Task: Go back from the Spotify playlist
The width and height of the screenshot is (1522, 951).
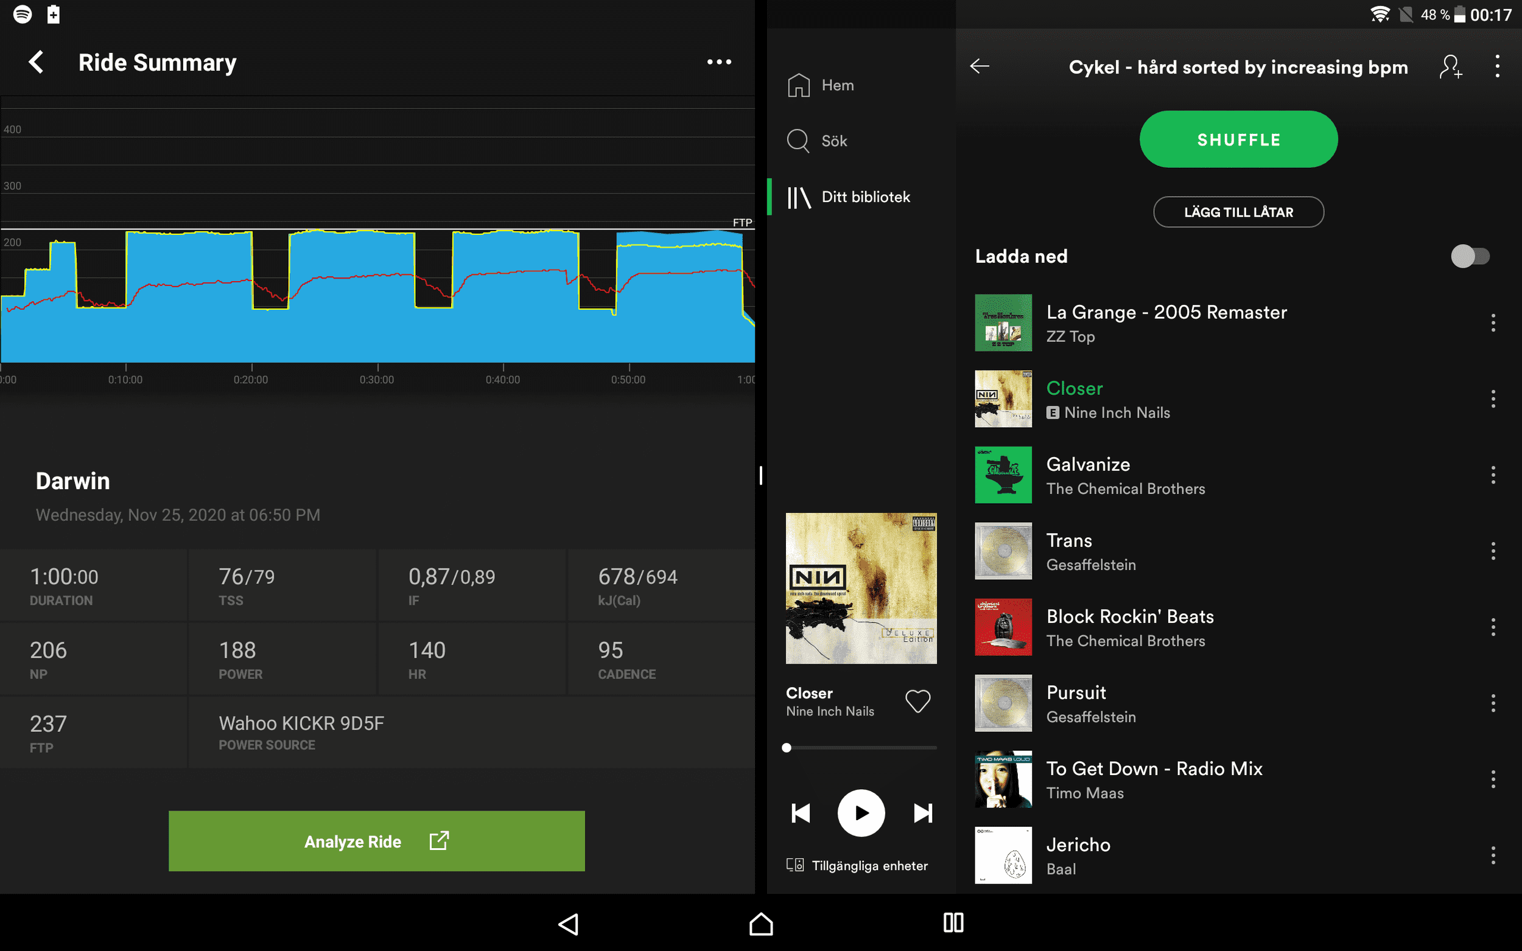Action: coord(980,66)
